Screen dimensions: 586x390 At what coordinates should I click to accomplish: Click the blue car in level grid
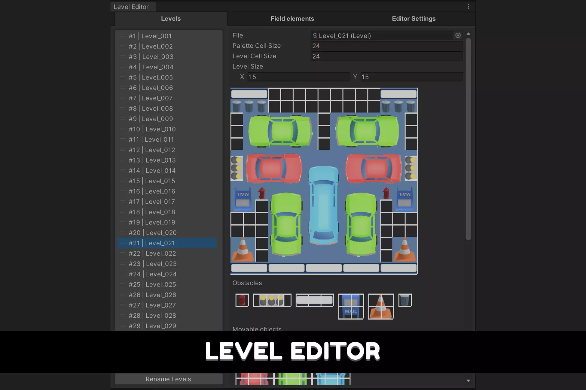tap(324, 205)
